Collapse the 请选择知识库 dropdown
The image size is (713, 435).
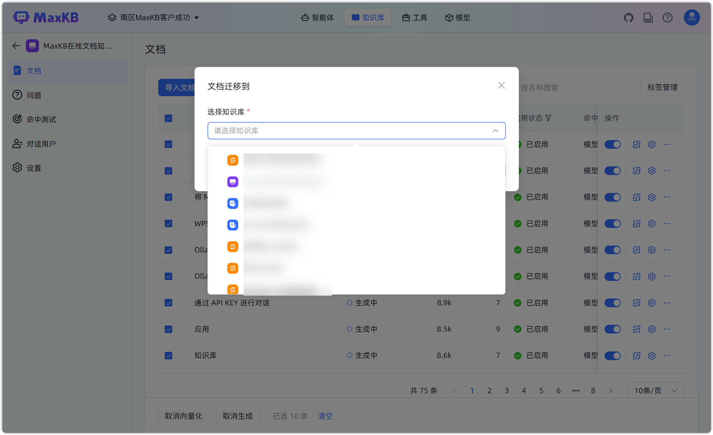tap(495, 131)
